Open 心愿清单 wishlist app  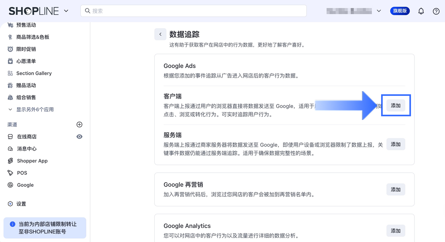(26, 61)
